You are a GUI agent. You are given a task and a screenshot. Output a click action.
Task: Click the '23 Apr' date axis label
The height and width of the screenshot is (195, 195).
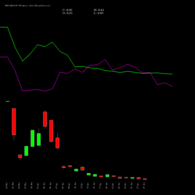coord(125,186)
